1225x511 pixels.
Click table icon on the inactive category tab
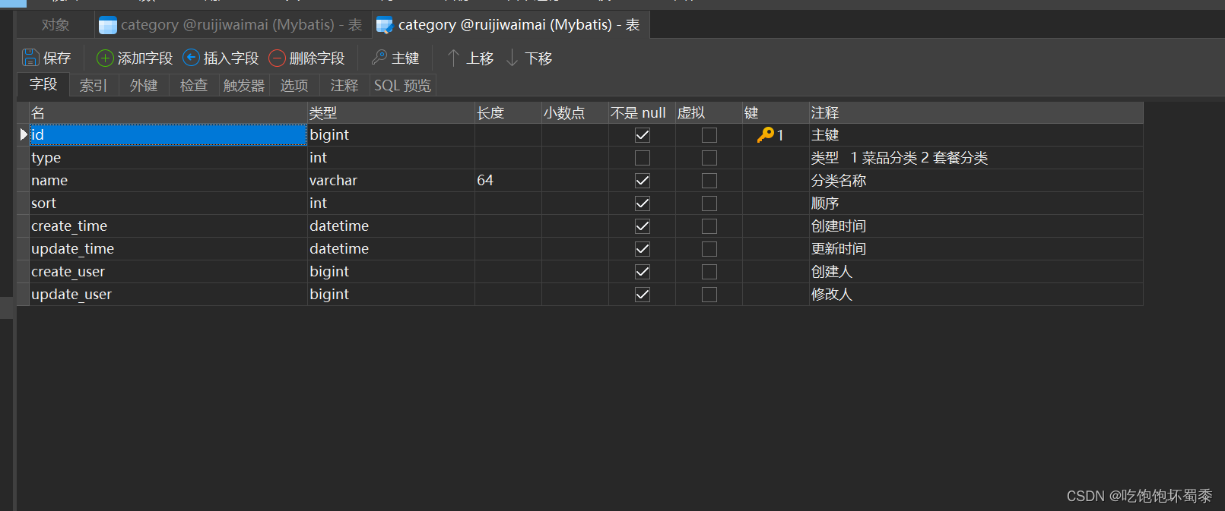[108, 25]
